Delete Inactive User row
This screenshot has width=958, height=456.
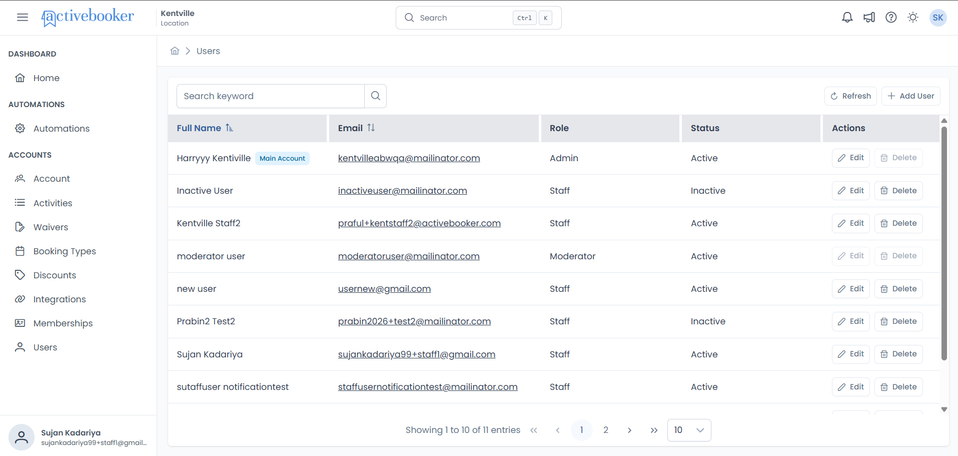click(898, 191)
